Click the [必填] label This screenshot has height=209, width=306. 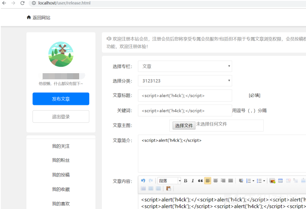(254, 96)
